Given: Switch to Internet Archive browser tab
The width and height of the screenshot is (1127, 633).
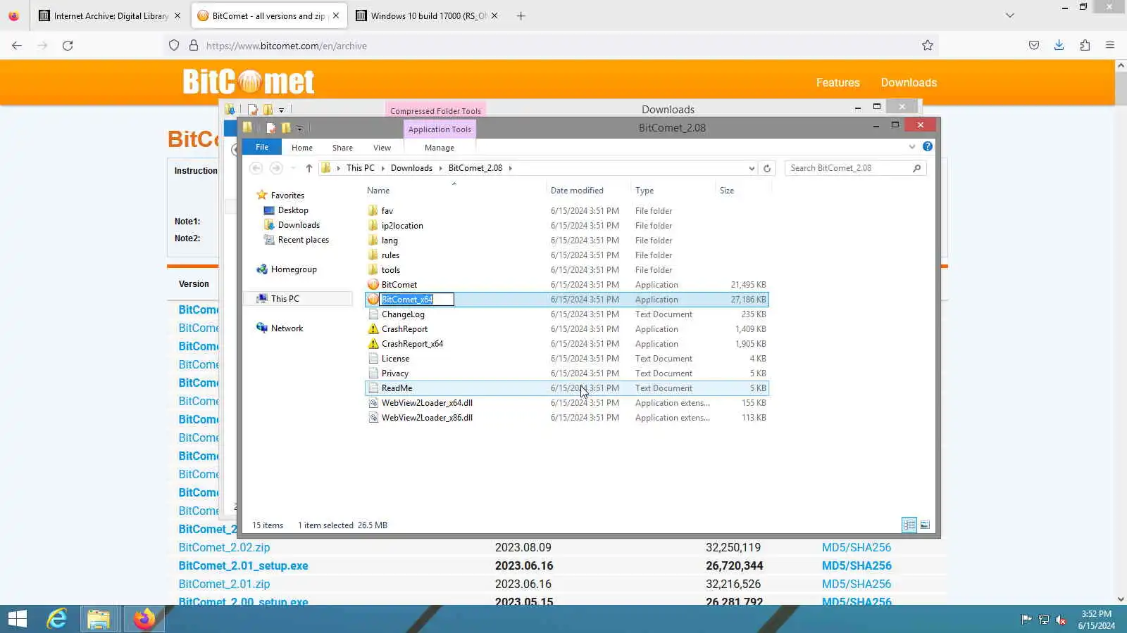Looking at the screenshot, I should pyautogui.click(x=109, y=15).
